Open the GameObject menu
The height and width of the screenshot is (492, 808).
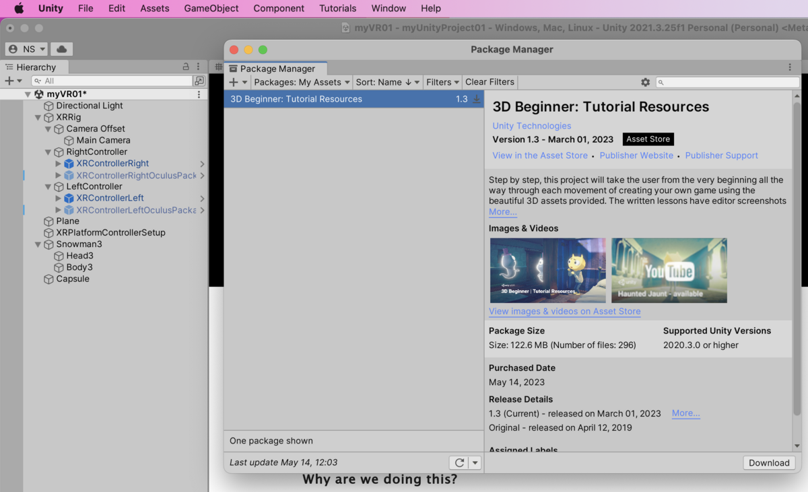coord(211,8)
